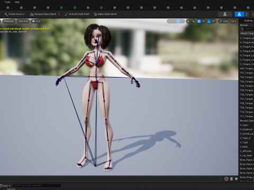Switch to the Clothing tab

pyautogui.click(x=248, y=21)
